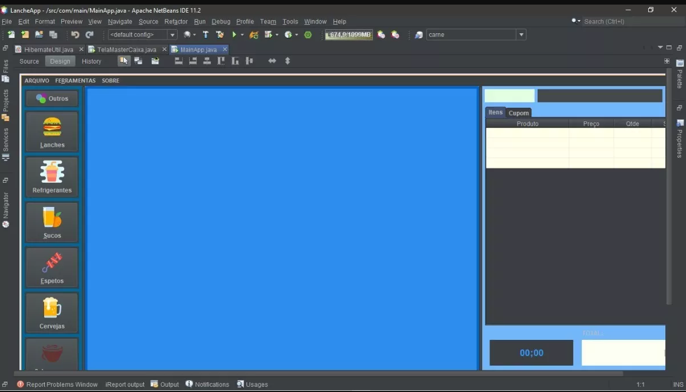The image size is (686, 392).
Task: Click the green circular reload icon
Action: tap(308, 34)
